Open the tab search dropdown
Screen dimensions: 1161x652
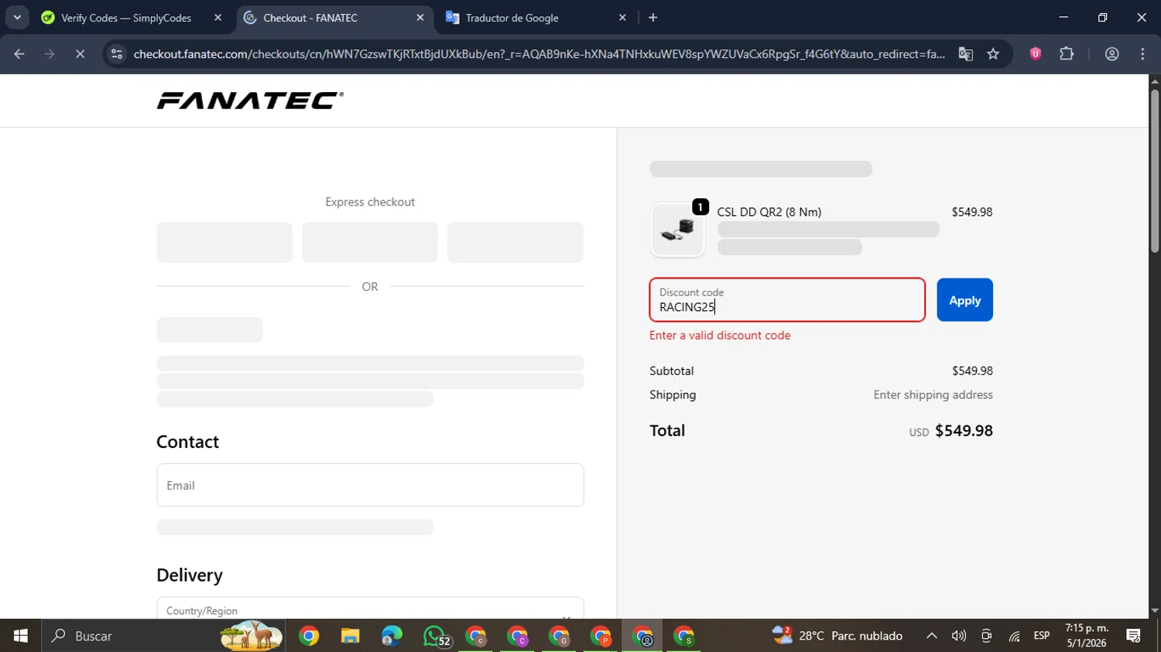[17, 18]
